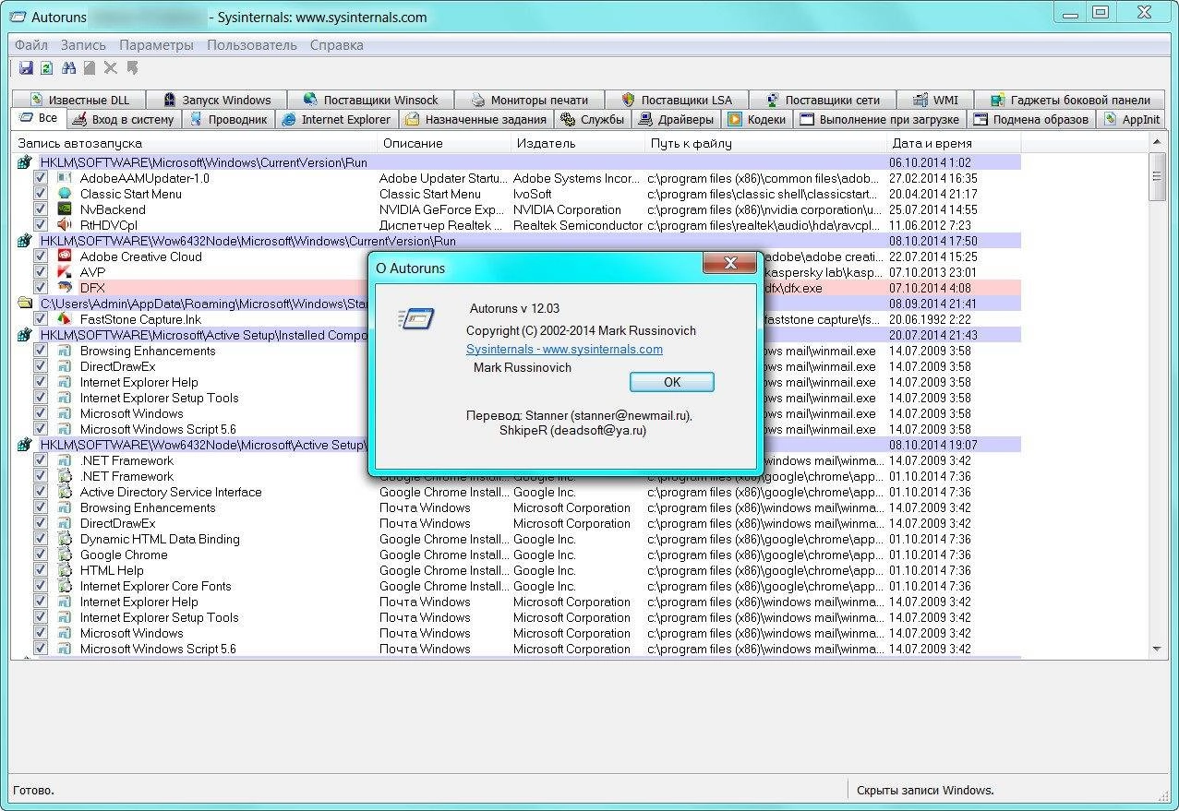Viewport: 1179px width, 811px height.
Task: Click the Autoruns title bar icon
Action: [x=17, y=17]
